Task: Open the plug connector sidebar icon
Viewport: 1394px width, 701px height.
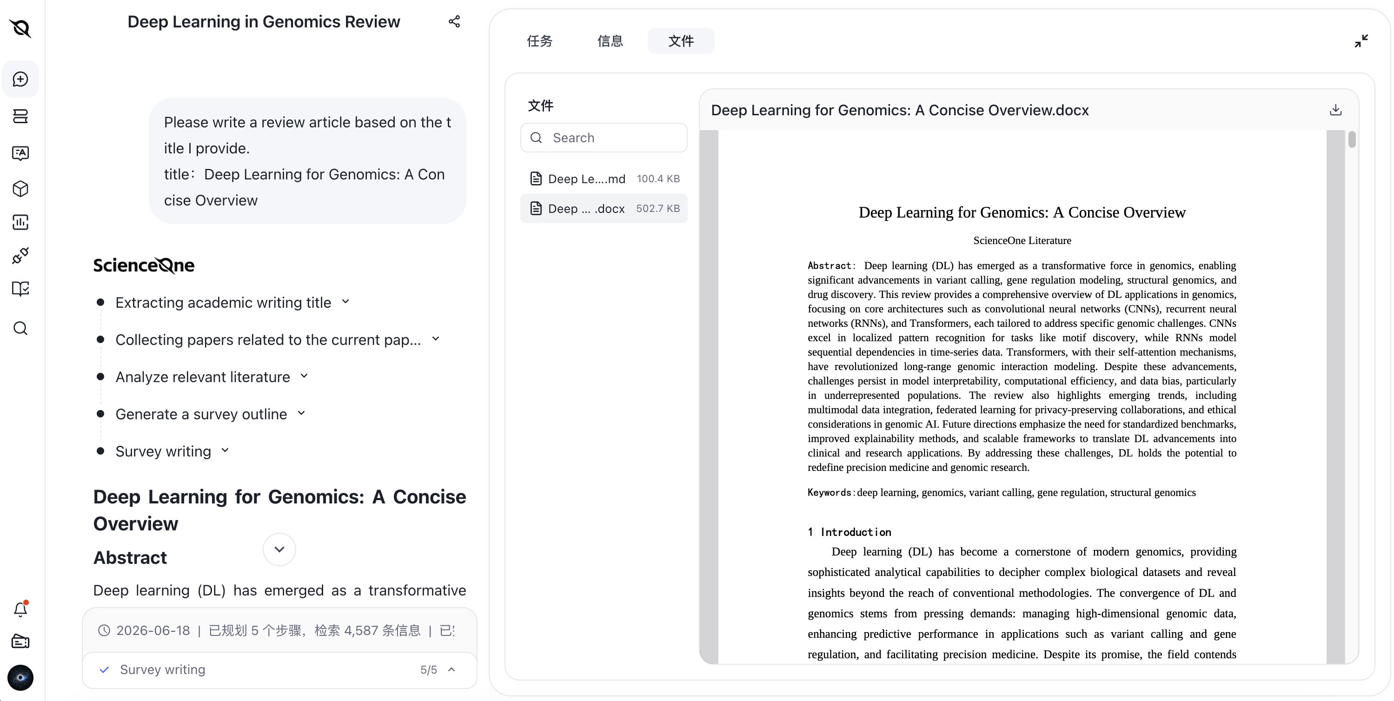Action: tap(20, 255)
